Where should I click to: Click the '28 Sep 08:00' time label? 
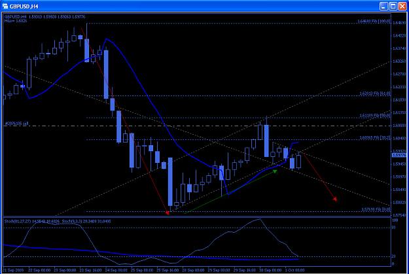[193, 270]
